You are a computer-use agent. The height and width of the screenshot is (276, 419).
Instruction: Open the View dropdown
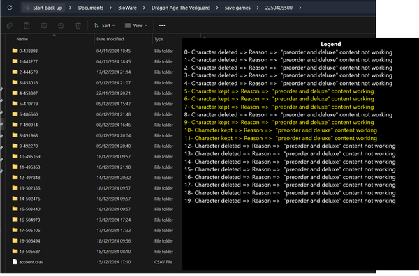point(136,26)
